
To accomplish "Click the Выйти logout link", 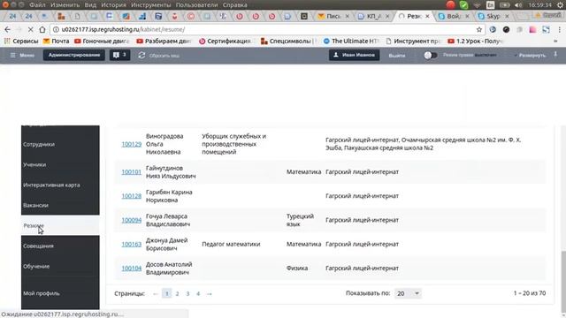I will click(x=397, y=56).
